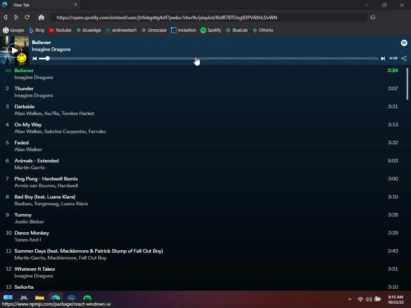Select the Darkside track
Image resolution: width=411 pixels, height=308 pixels.
(x=202, y=110)
